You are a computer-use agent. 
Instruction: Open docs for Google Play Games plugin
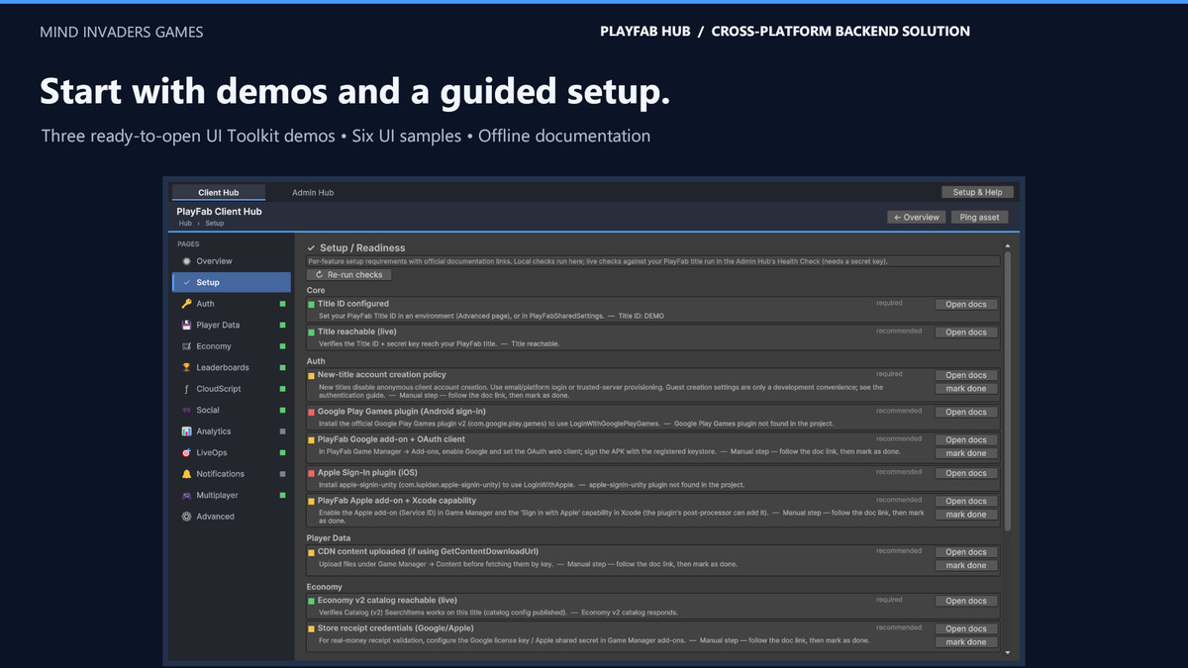click(x=966, y=412)
